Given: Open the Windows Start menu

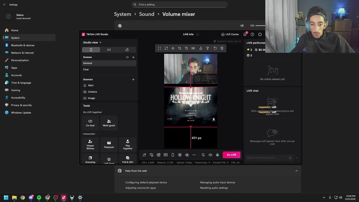Looking at the screenshot, I should coord(6,198).
